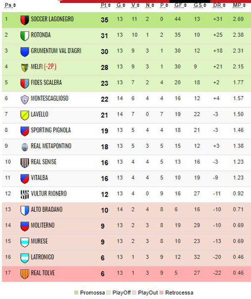
Task: Sort table by MP column header
Action: tap(239, 5)
